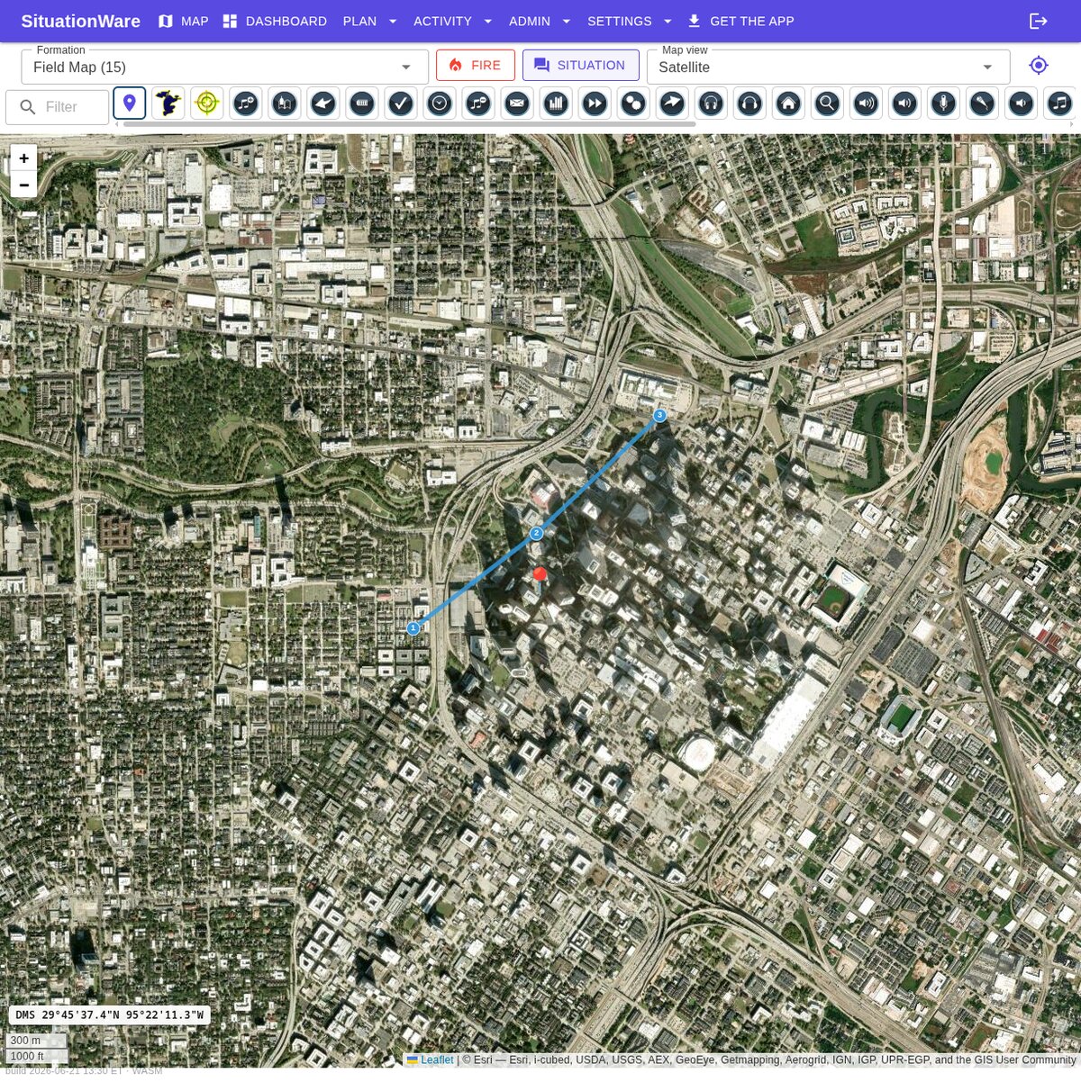The height and width of the screenshot is (1082, 1081).
Task: Select the checkmark icon
Action: 401,104
